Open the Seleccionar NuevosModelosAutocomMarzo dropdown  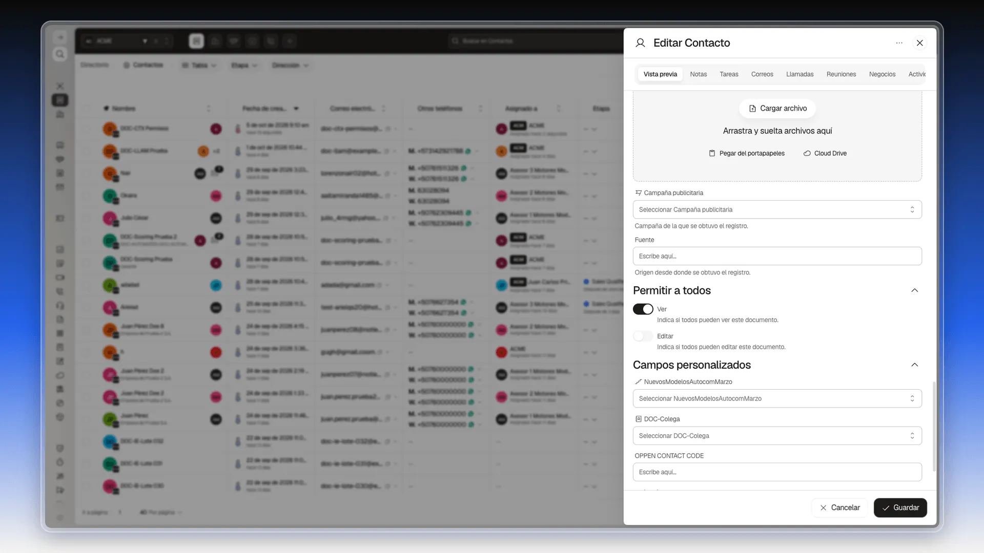pyautogui.click(x=777, y=398)
